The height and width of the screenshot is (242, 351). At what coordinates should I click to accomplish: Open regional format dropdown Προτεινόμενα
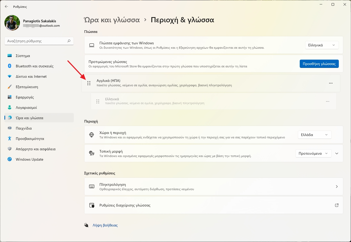point(313,153)
